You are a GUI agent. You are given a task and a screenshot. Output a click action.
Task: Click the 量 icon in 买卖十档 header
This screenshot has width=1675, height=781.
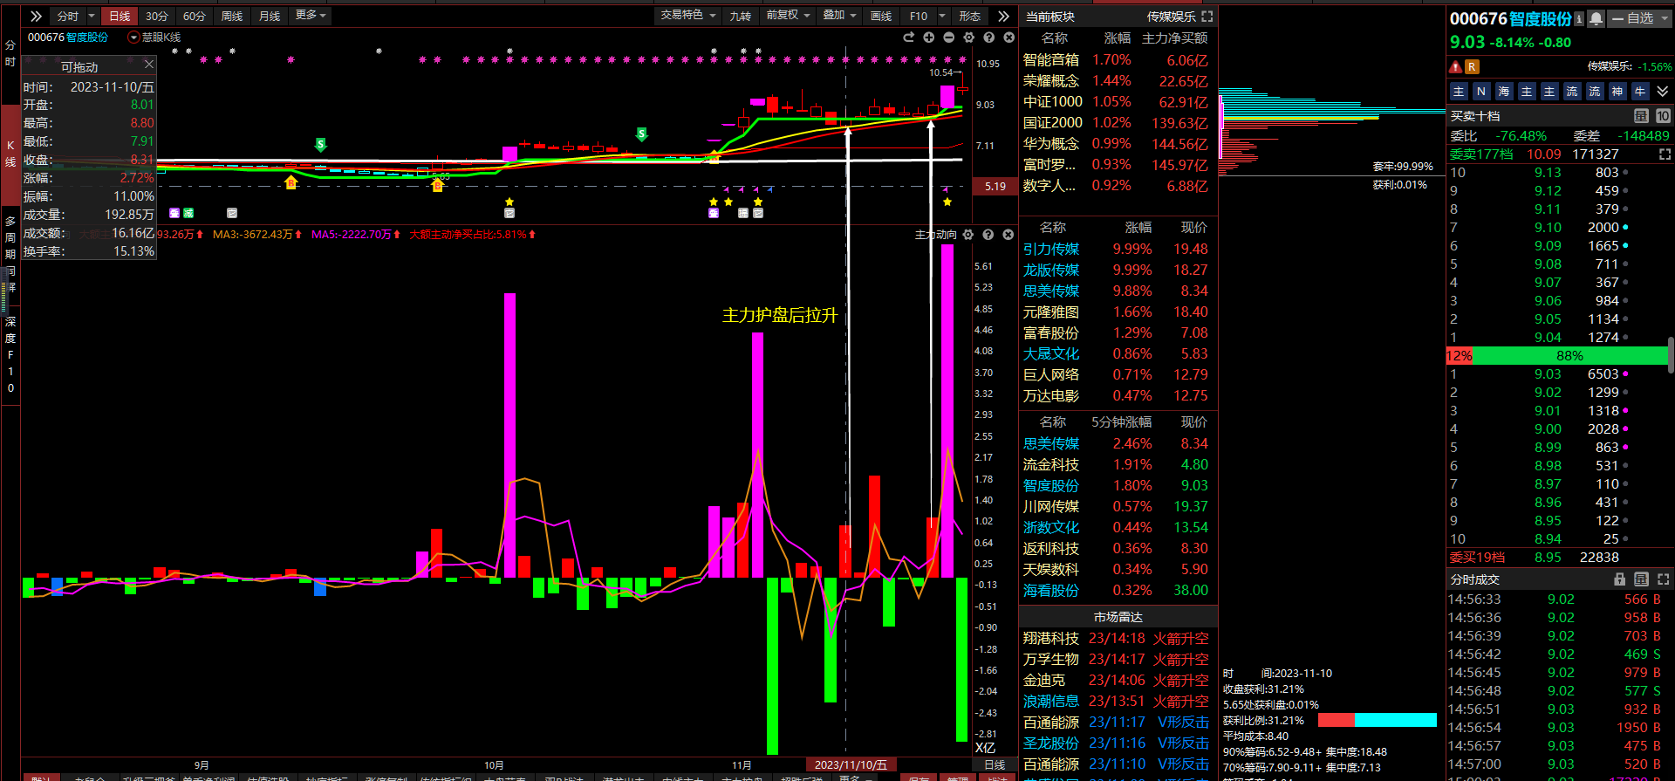point(1641,115)
